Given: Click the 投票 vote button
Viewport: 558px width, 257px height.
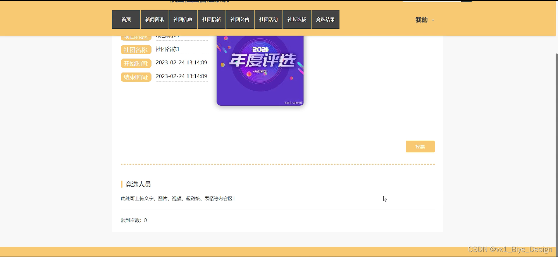Looking at the screenshot, I should pyautogui.click(x=420, y=147).
